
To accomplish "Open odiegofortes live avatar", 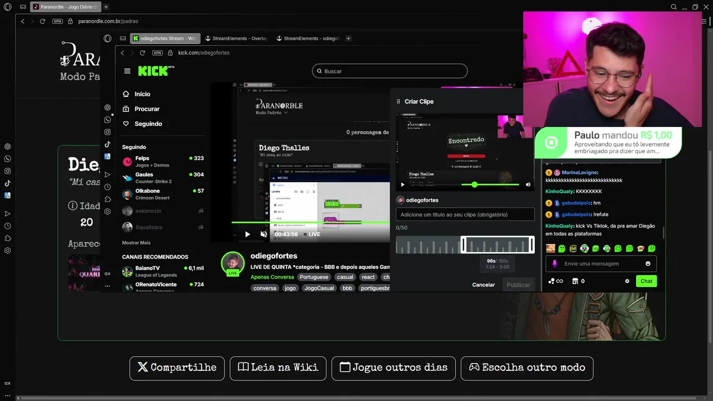I will click(x=233, y=264).
